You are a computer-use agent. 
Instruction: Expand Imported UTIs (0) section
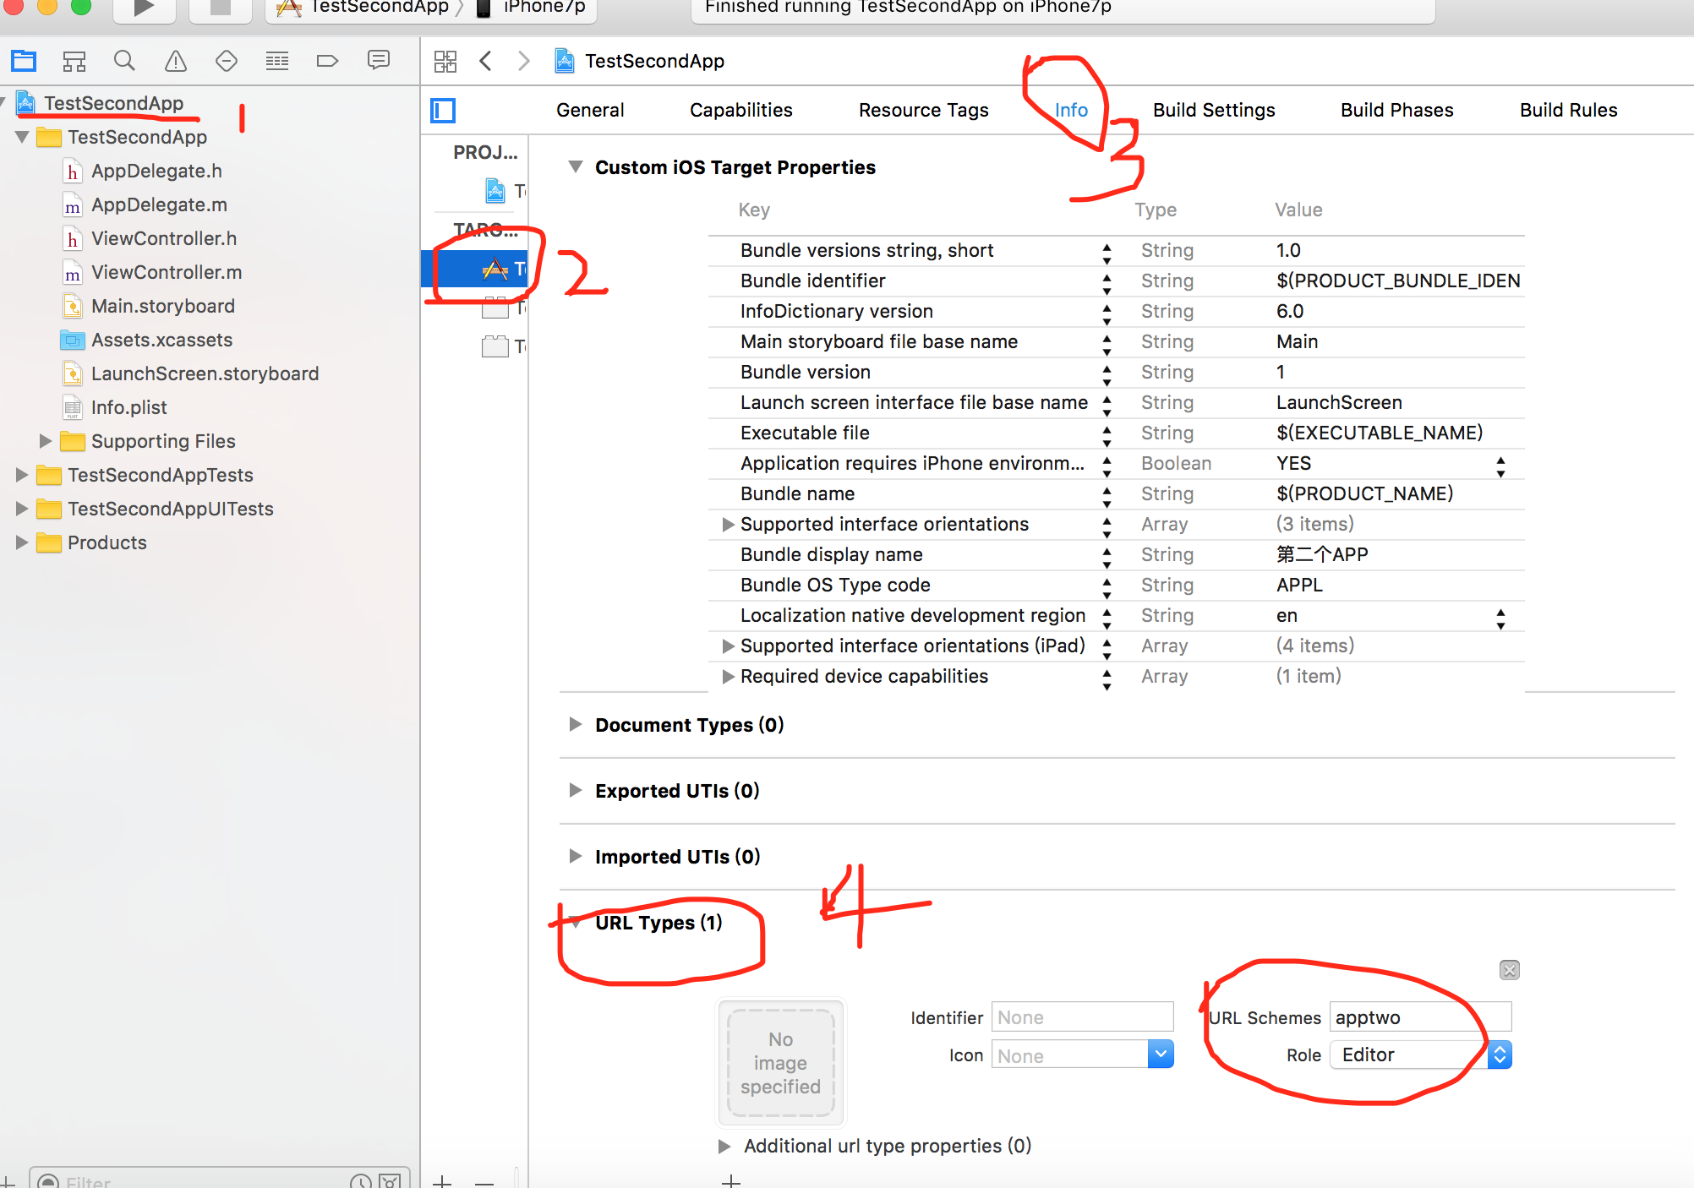pos(576,856)
